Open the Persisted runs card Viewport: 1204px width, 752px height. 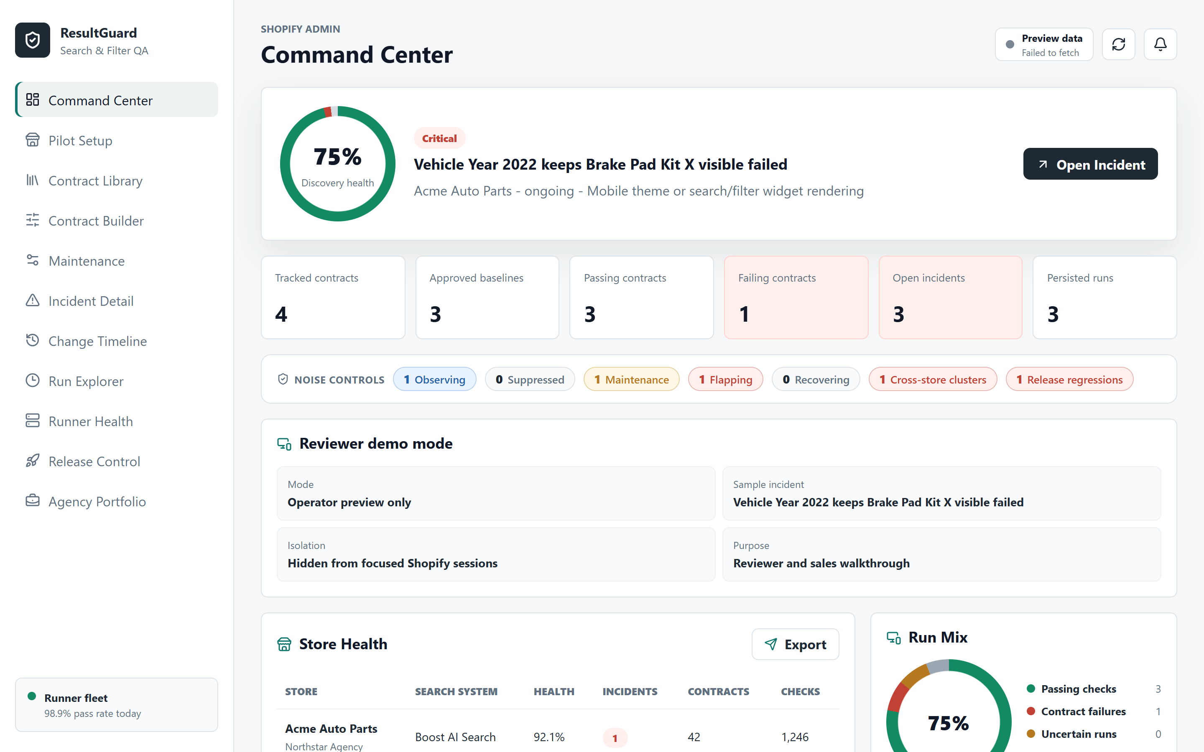click(1105, 297)
